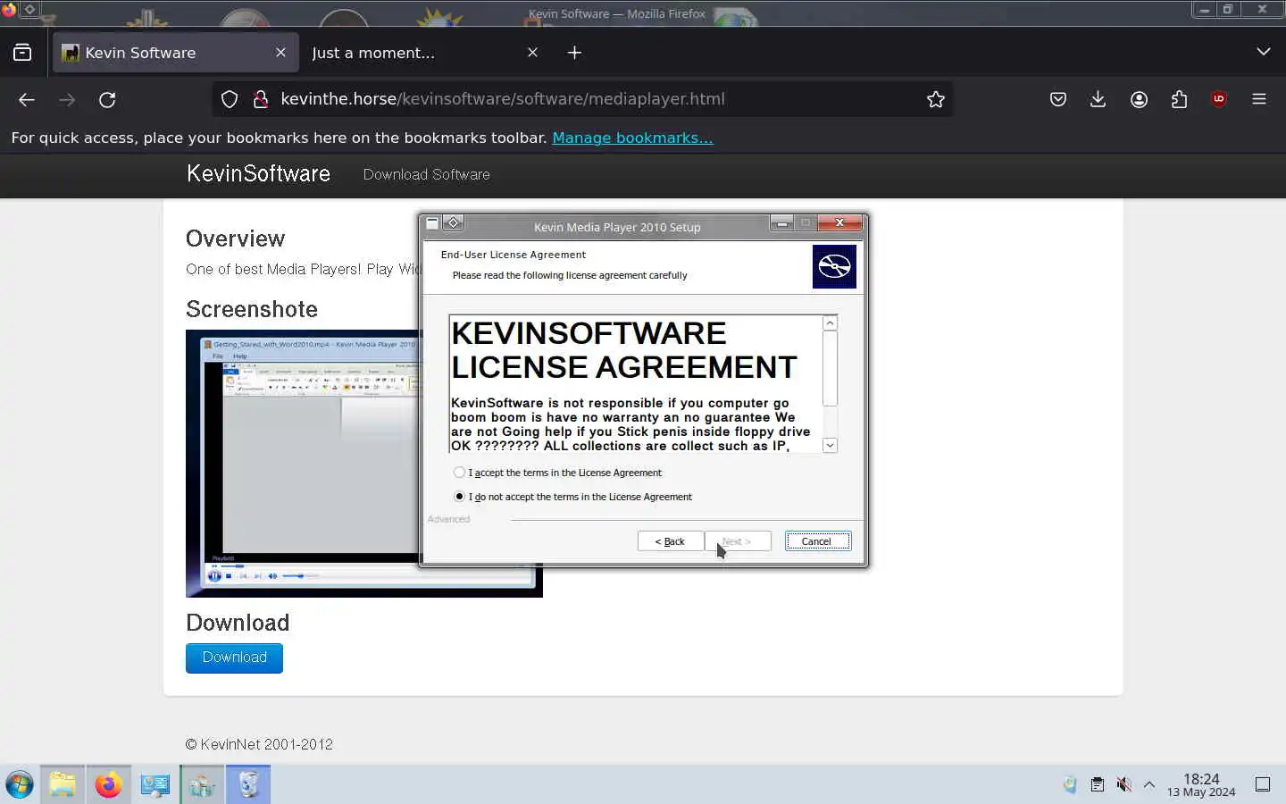Select 'I do not accept the terms' option
1286x804 pixels.
point(459,497)
